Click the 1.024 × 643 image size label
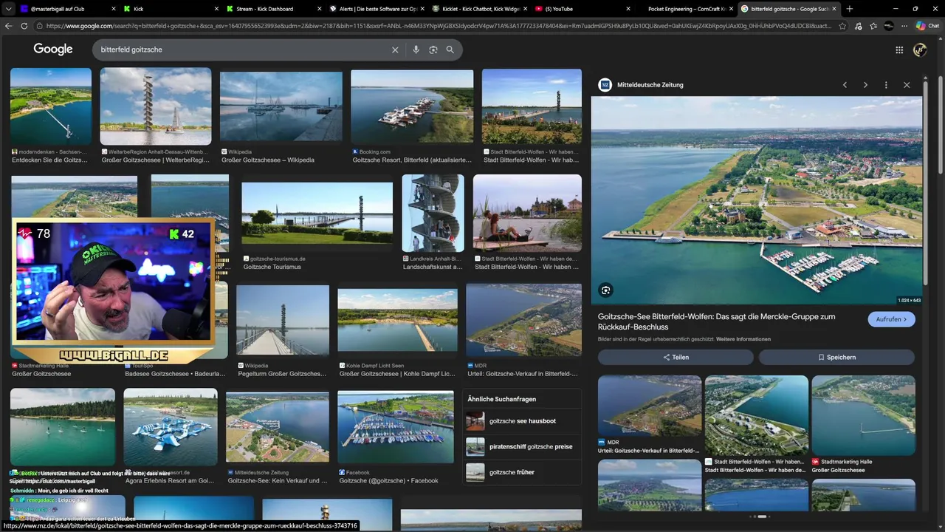The image size is (945, 532). coord(909,300)
